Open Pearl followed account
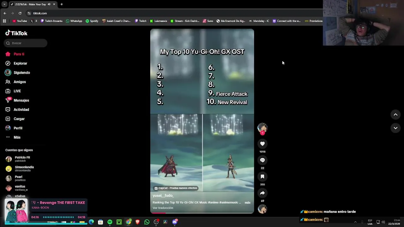 (15, 178)
